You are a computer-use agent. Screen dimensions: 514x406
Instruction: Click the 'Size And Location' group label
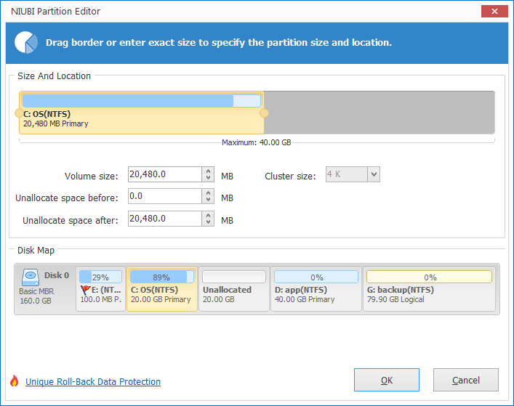click(54, 76)
